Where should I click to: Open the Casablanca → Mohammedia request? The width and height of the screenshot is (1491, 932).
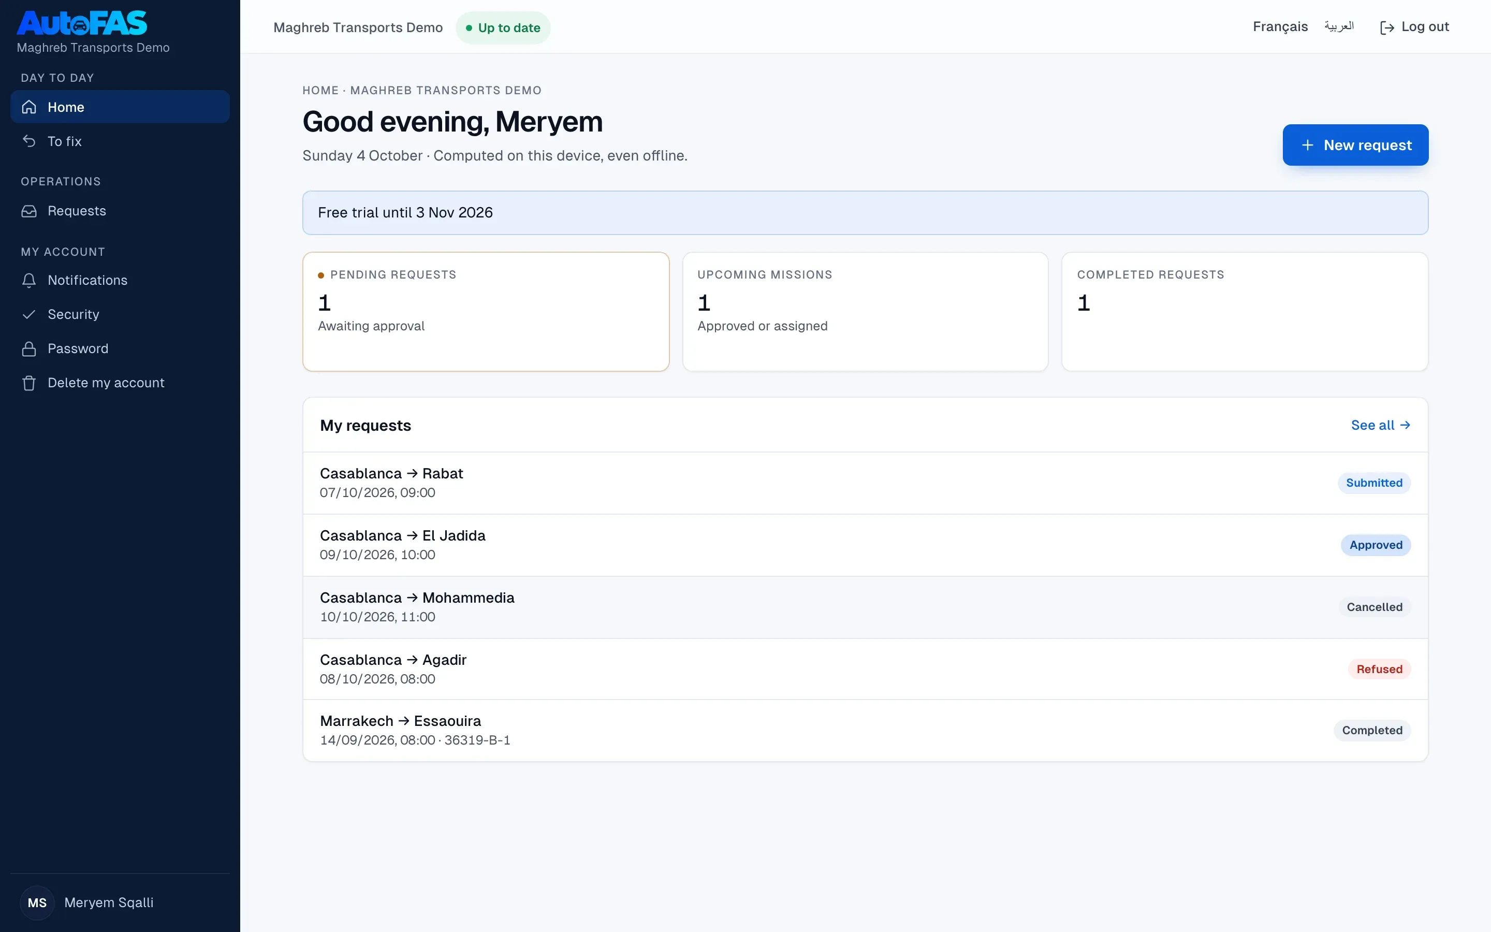pos(865,607)
